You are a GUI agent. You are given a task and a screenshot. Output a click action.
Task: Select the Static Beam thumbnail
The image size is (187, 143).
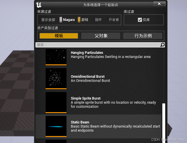pyautogui.click(x=56, y=126)
